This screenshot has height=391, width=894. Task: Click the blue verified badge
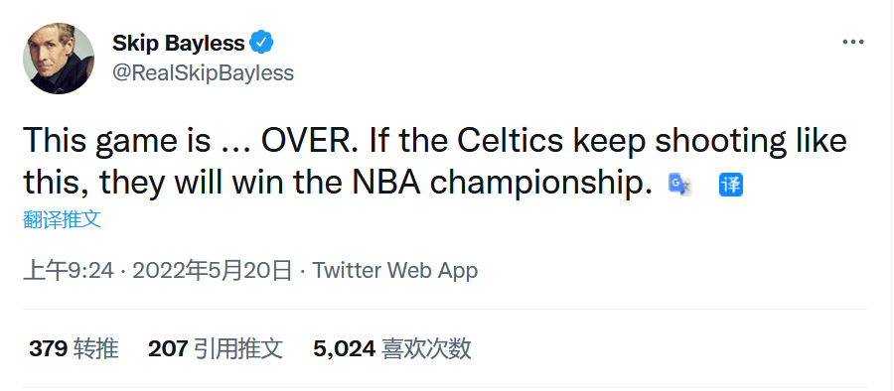pyautogui.click(x=261, y=43)
